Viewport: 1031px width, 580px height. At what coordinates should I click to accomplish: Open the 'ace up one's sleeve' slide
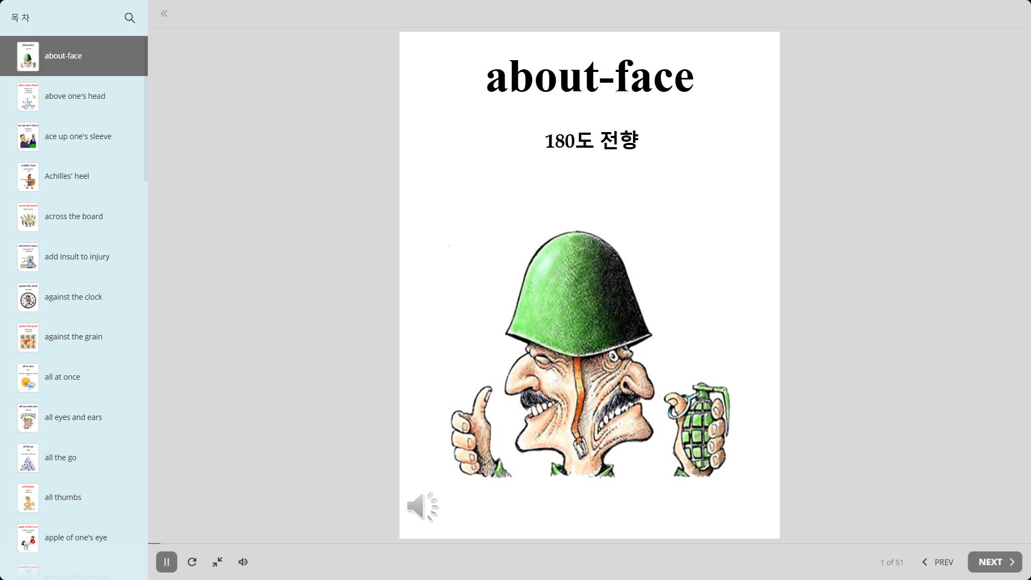tap(78, 136)
